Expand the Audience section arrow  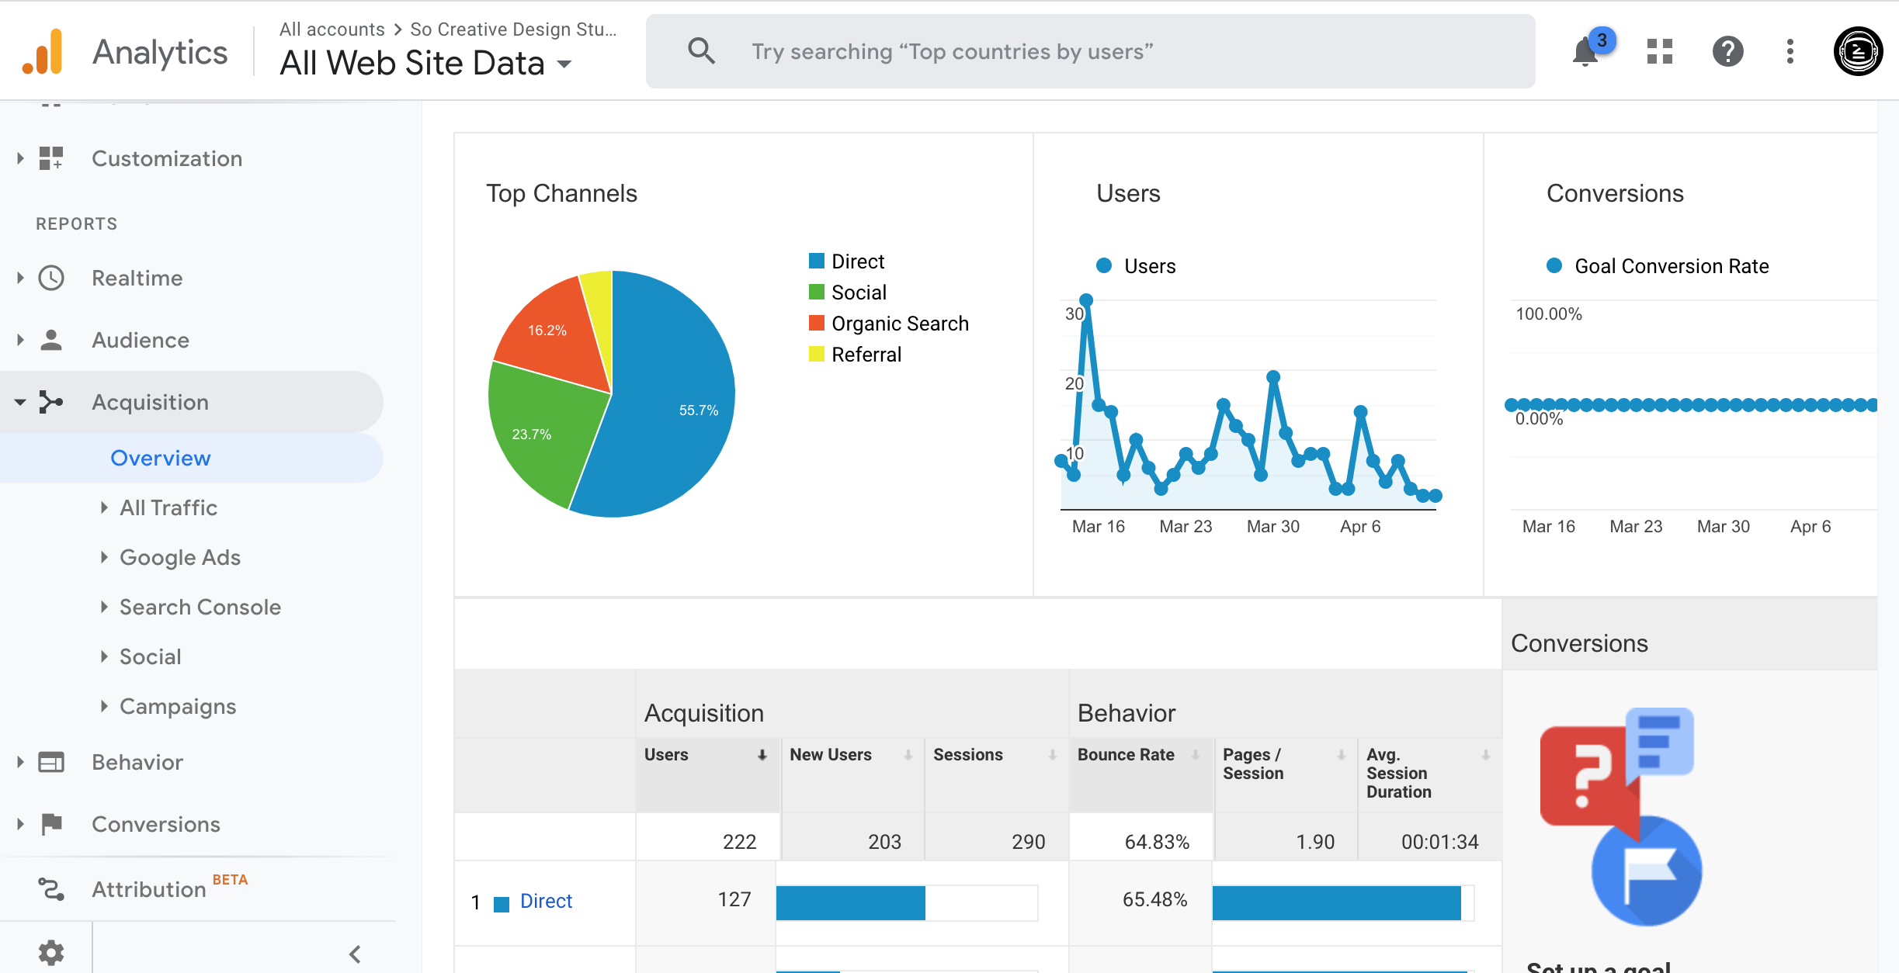pyautogui.click(x=20, y=340)
